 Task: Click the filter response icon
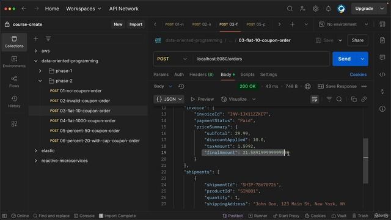tap(329, 99)
